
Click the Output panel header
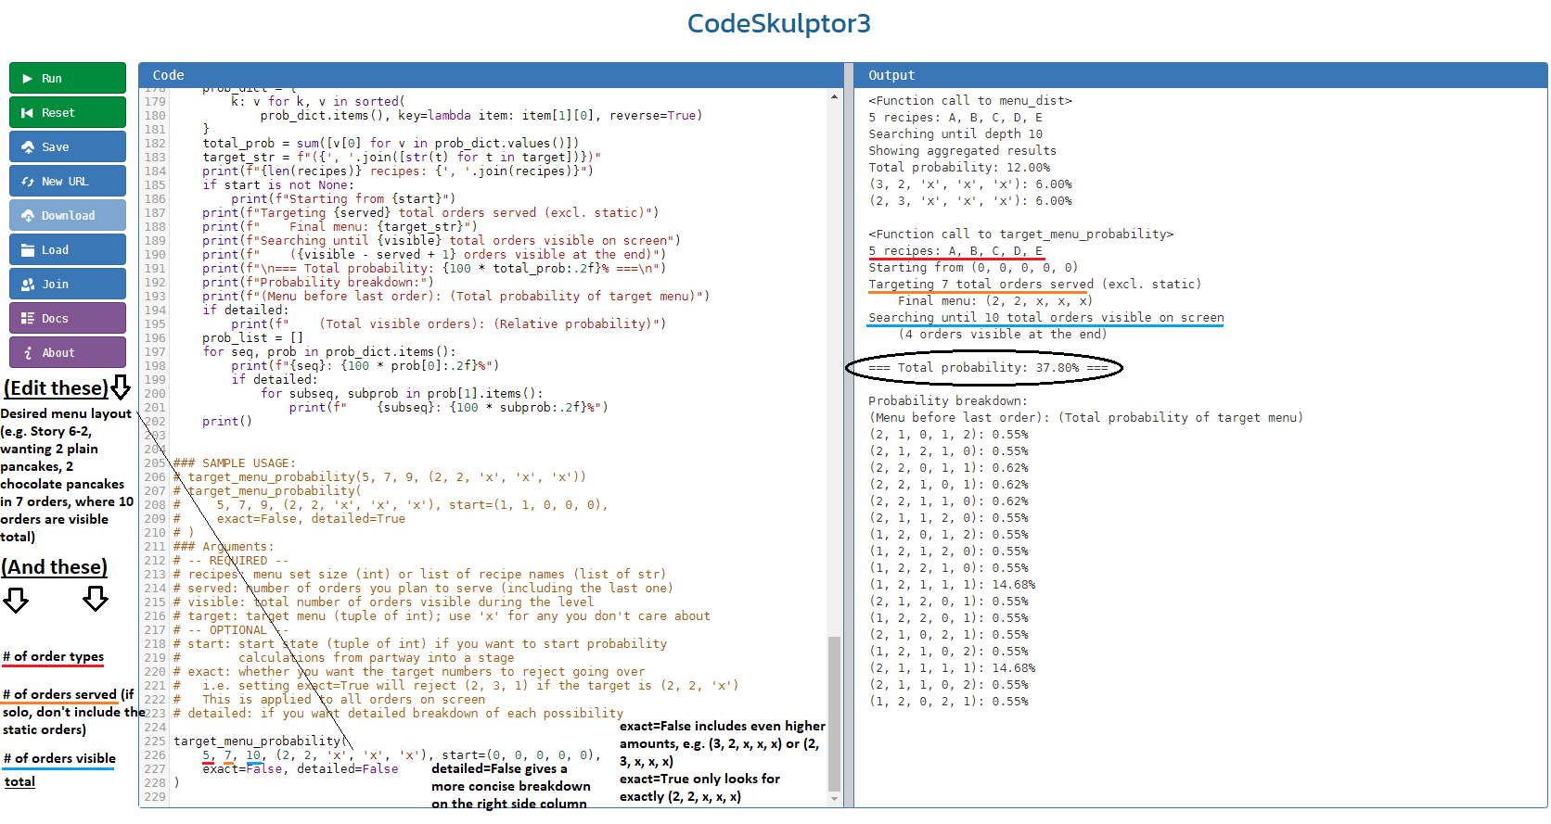1200,75
